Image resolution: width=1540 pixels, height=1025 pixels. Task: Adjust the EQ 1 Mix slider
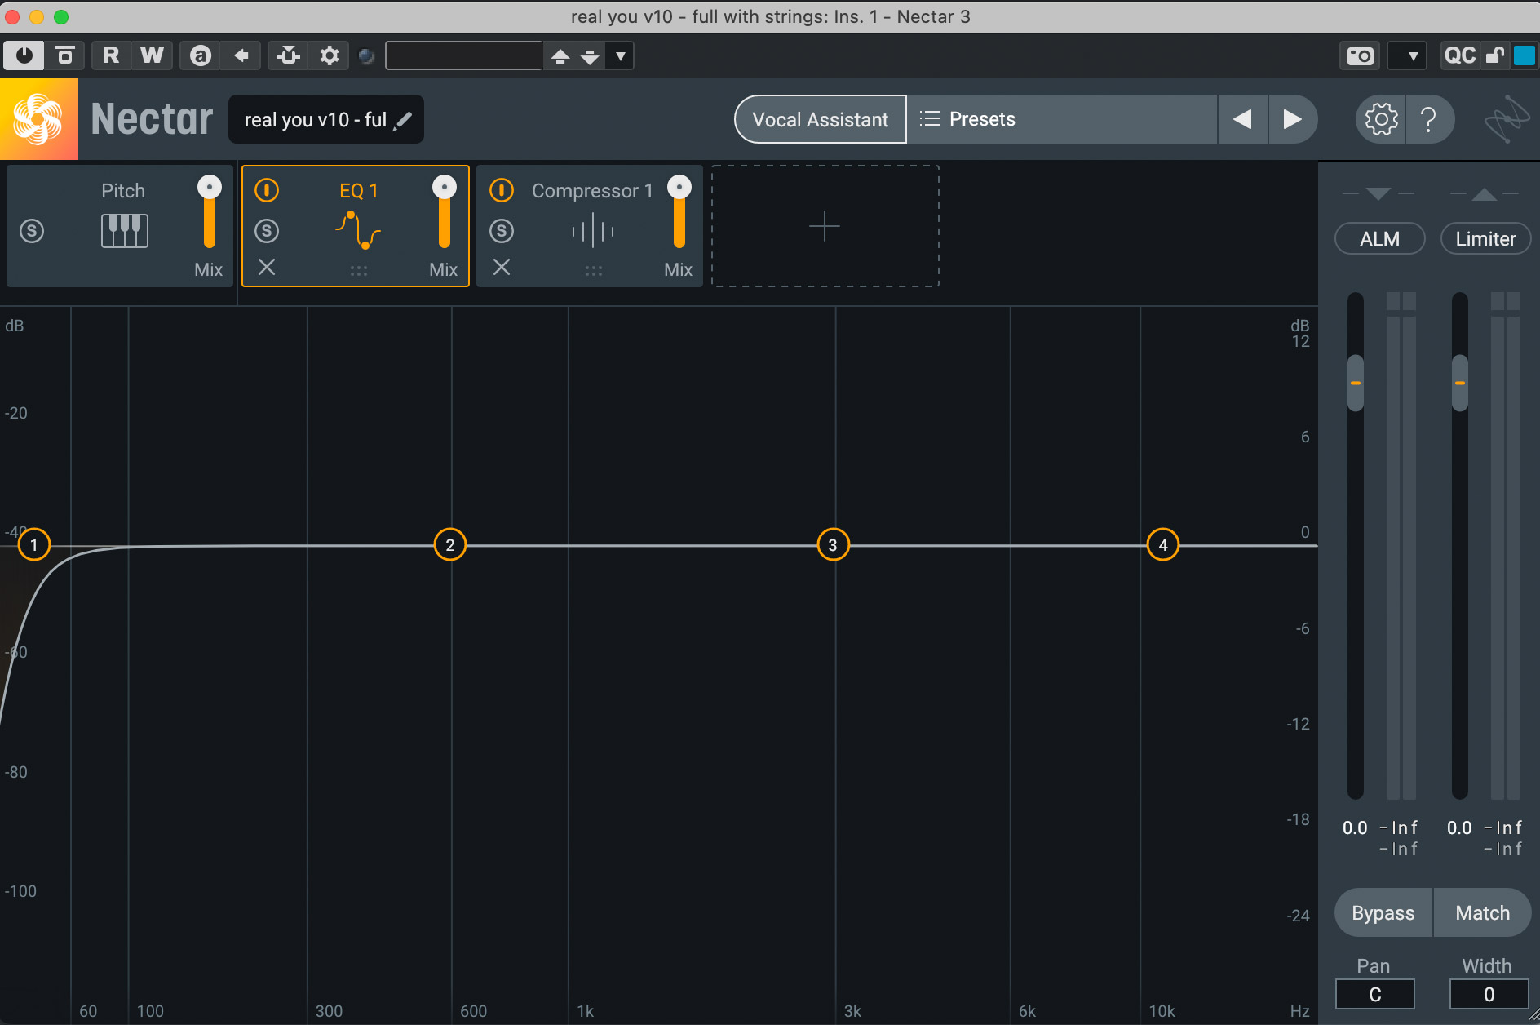(445, 212)
